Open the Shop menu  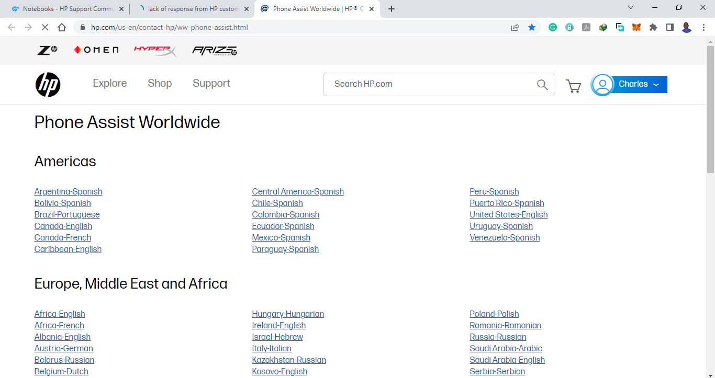(160, 84)
